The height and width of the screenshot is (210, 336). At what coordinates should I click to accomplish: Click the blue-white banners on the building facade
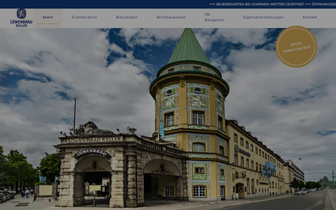pos(268,170)
